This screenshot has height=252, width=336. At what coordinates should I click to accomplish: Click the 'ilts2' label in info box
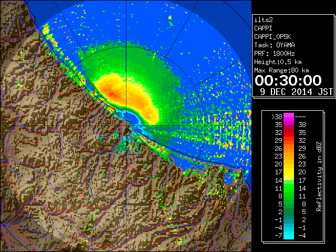[x=264, y=20]
